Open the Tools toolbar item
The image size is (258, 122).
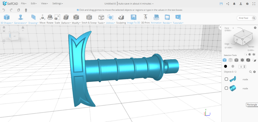101,19
